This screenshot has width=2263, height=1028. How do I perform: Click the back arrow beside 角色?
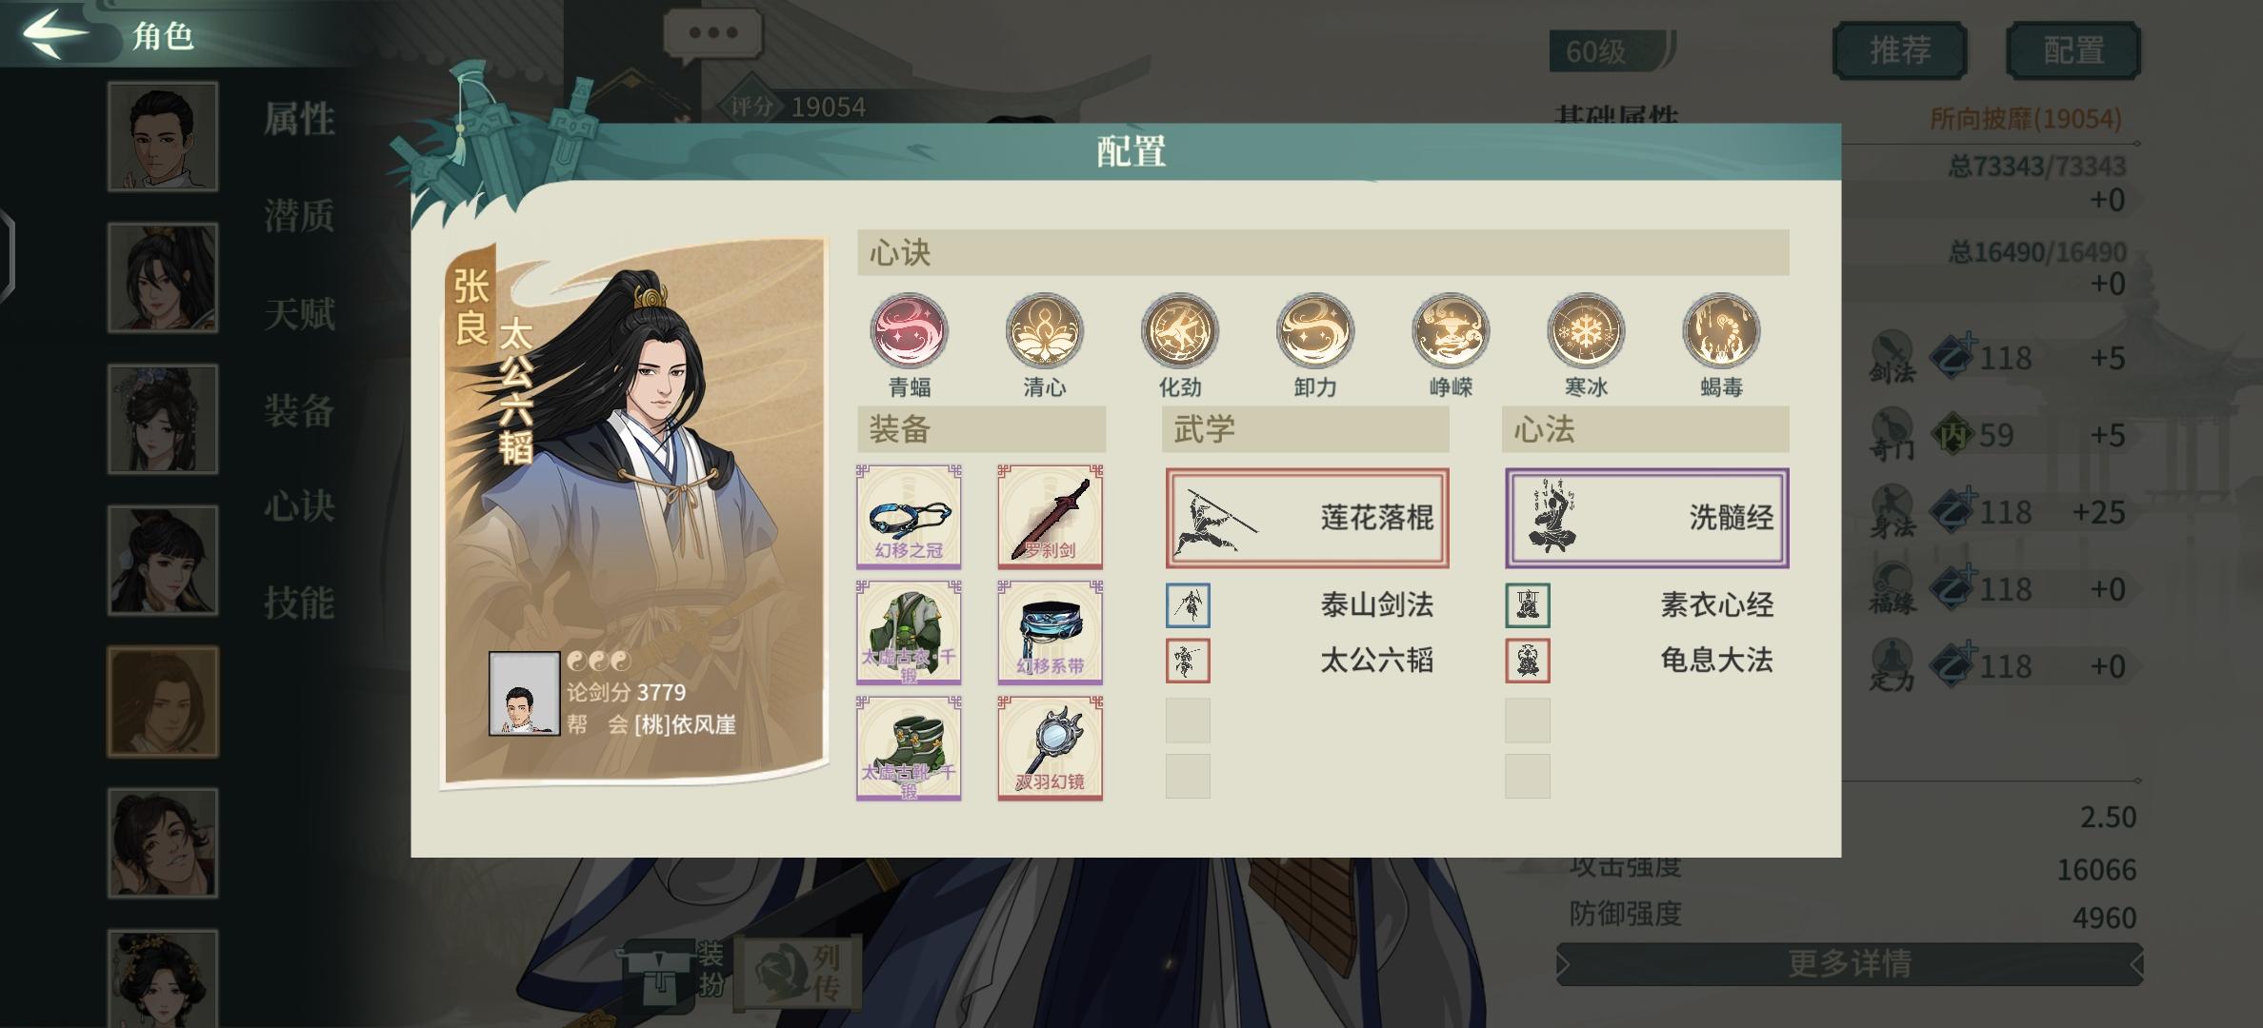coord(55,33)
